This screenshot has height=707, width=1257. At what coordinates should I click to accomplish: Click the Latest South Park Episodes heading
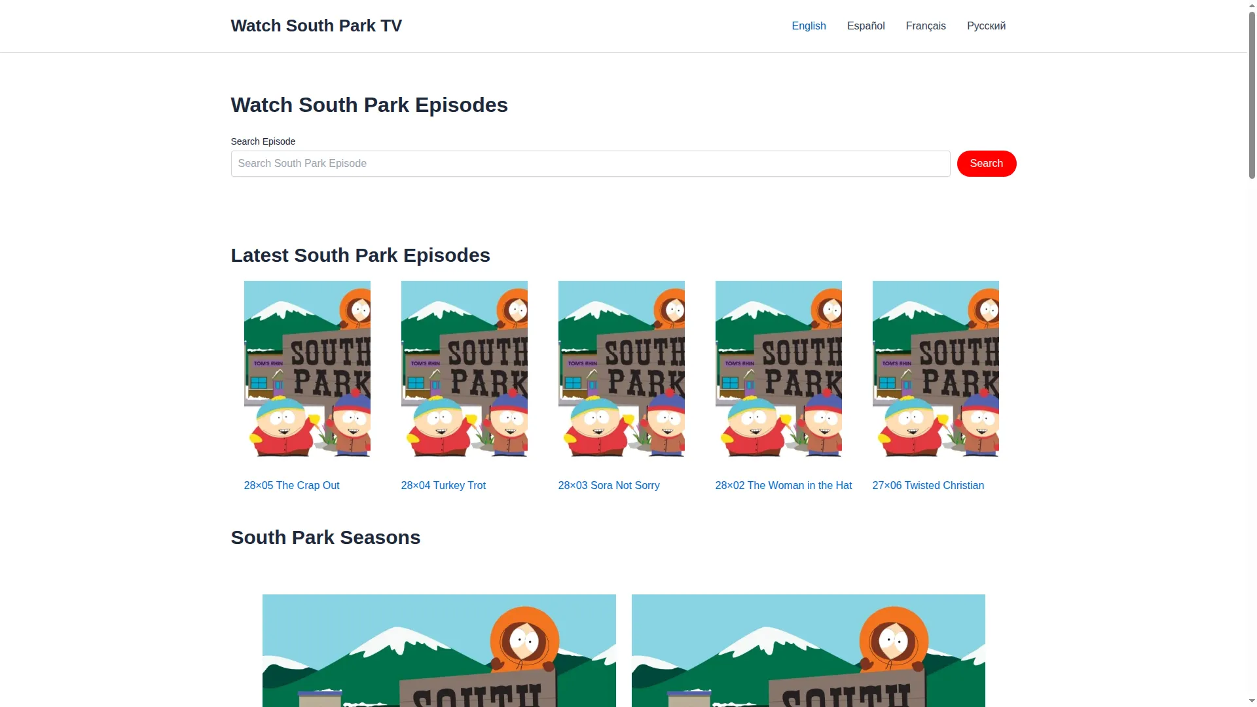point(361,255)
